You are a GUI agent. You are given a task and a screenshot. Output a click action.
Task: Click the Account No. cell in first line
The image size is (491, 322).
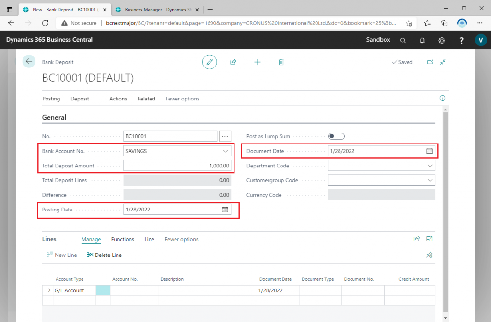pos(134,290)
